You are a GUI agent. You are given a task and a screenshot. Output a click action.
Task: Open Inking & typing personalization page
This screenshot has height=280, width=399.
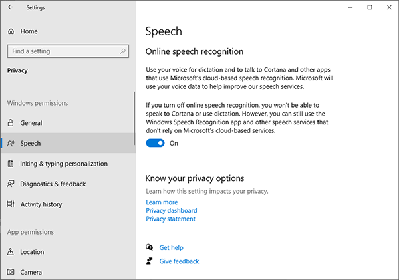click(64, 164)
